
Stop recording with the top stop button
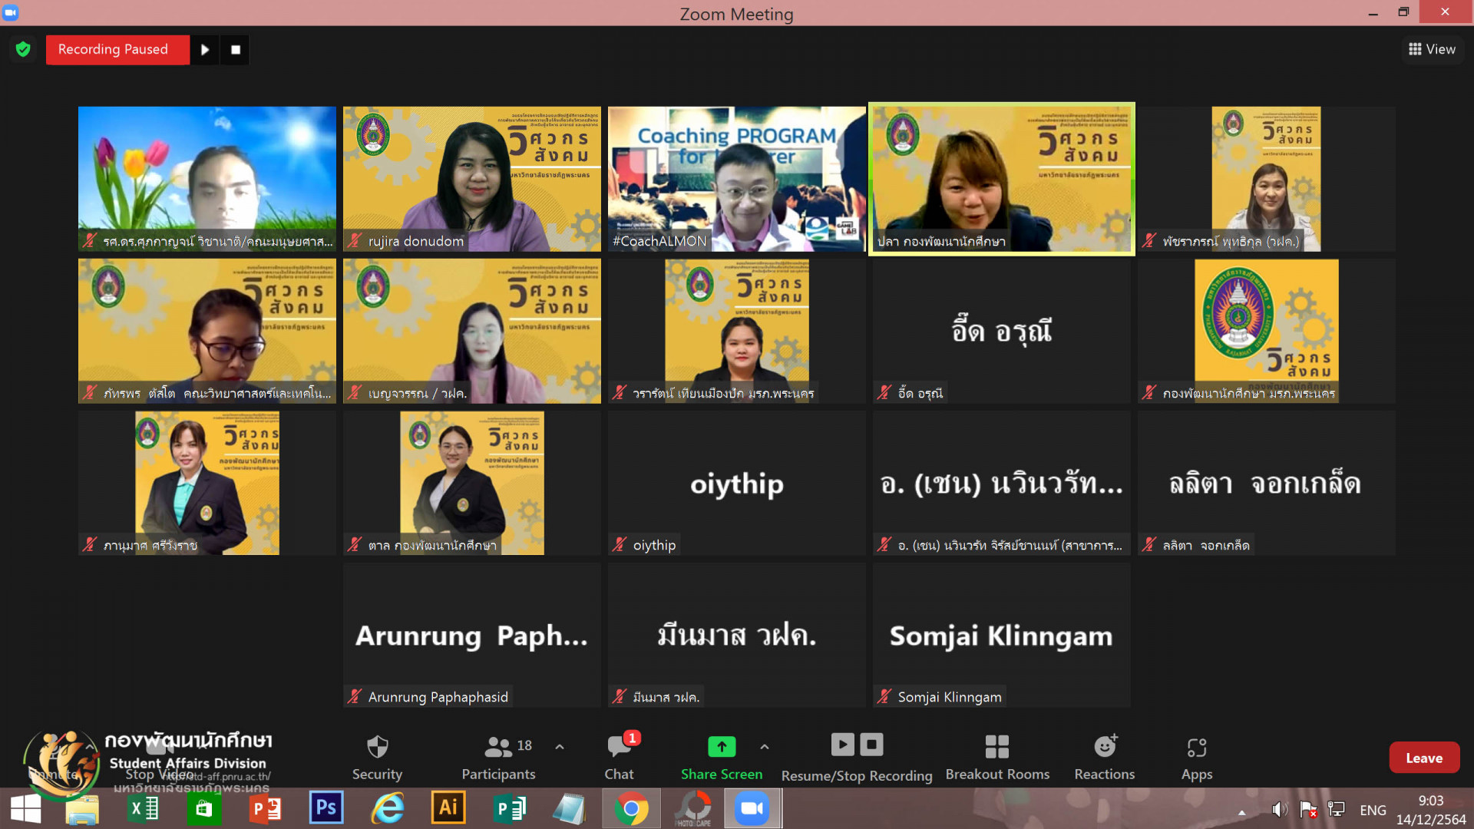click(x=236, y=50)
